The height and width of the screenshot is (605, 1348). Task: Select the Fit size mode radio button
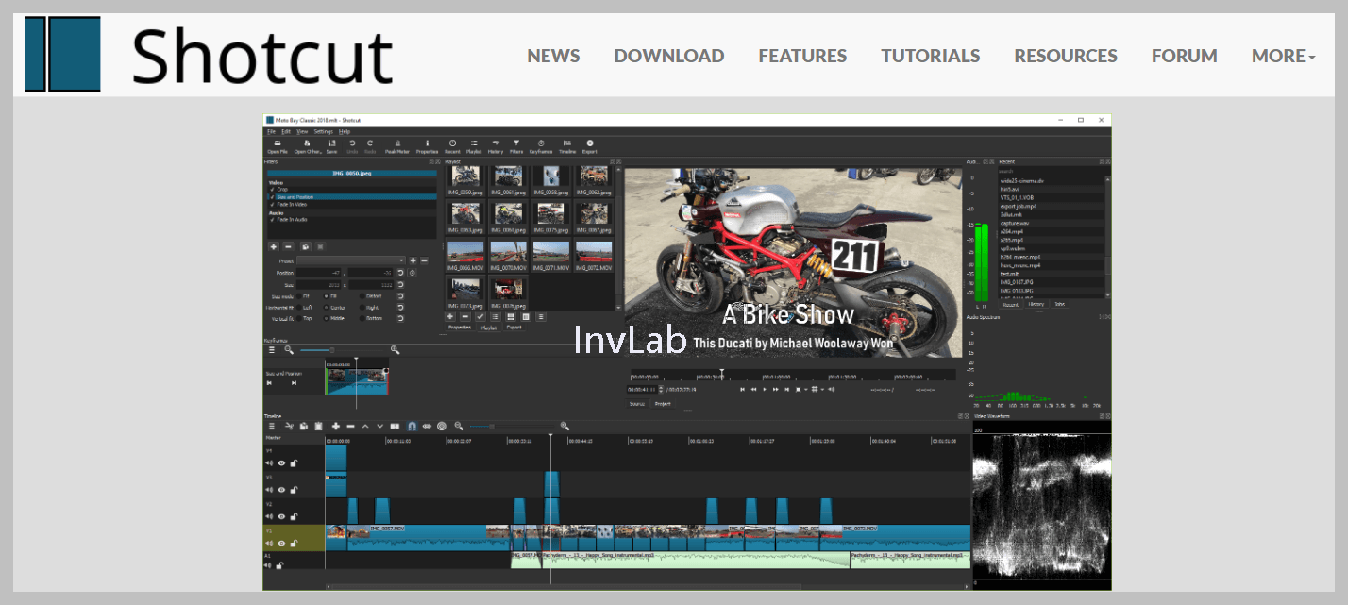click(299, 296)
